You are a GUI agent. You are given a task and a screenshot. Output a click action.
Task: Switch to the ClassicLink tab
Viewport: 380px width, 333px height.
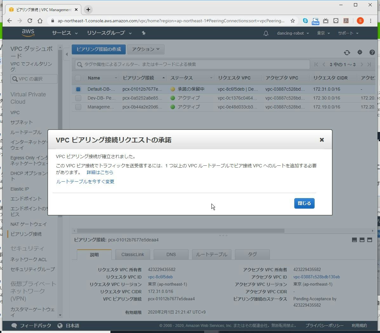pos(133,255)
